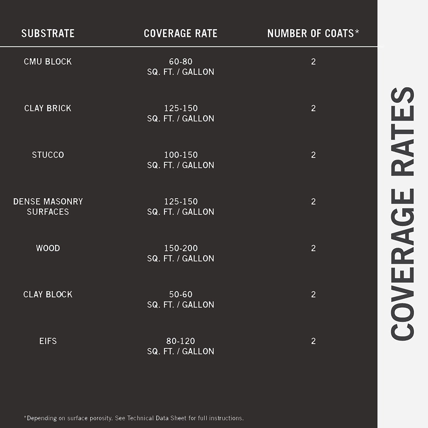This screenshot has height=428, width=428.
Task: Select the CLAY BRICK substrate label
Action: tap(48, 108)
